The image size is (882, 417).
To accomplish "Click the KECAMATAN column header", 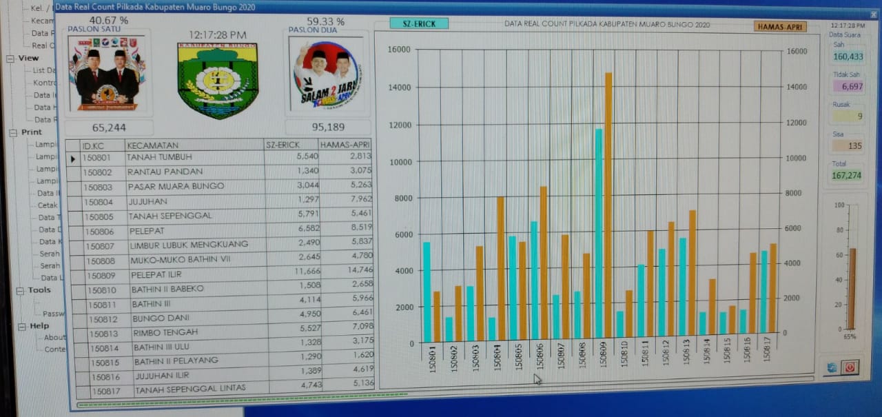I will pyautogui.click(x=153, y=145).
